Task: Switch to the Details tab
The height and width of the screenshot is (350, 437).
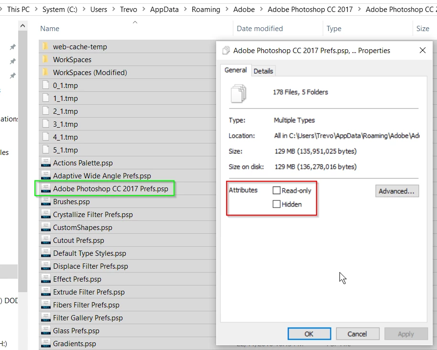Action: coord(263,71)
